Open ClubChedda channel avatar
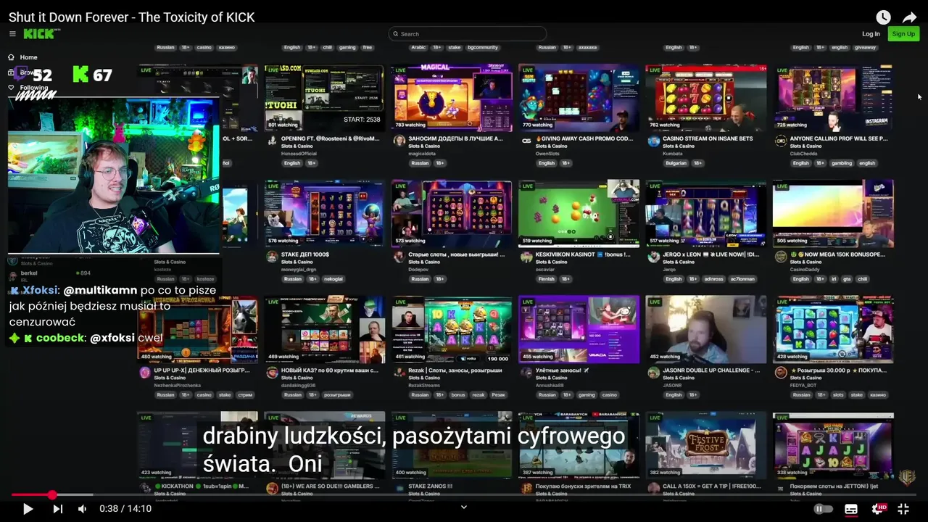Viewport: 928px width, 522px height. pos(781,141)
